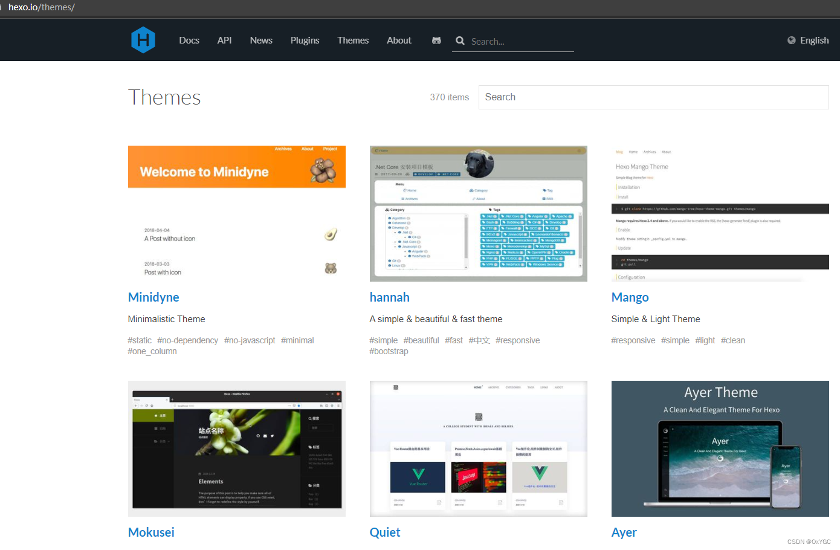Open the News section

click(261, 40)
